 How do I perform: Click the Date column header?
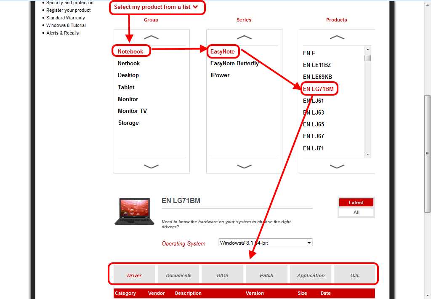click(325, 293)
